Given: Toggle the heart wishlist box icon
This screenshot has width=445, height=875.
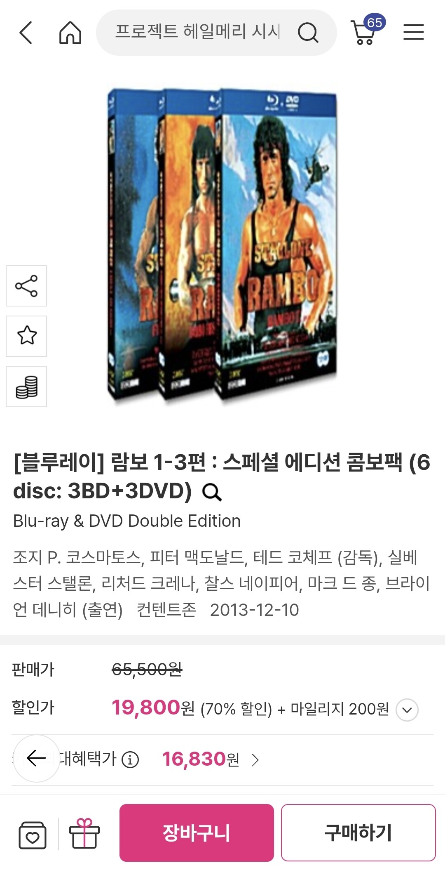Looking at the screenshot, I should [33, 835].
